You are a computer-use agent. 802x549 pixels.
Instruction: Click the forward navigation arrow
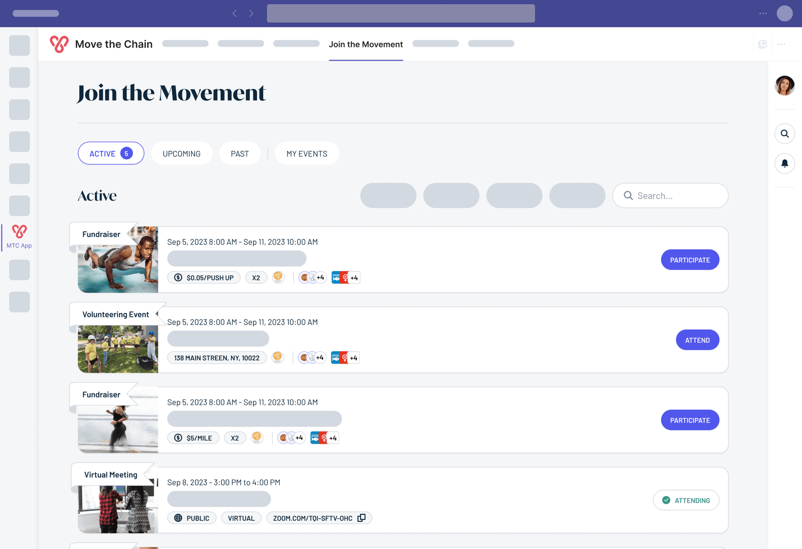point(251,13)
